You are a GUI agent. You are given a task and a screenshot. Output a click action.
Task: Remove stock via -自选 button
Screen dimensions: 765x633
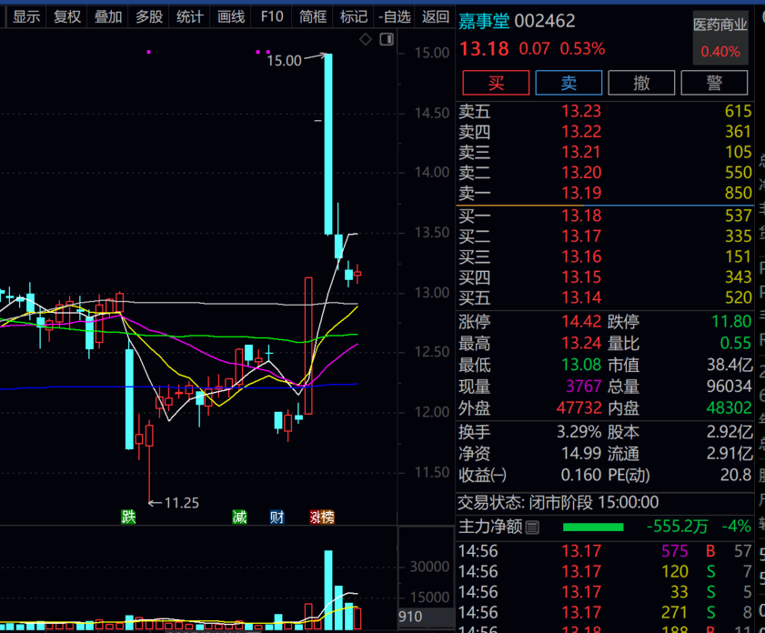(395, 17)
